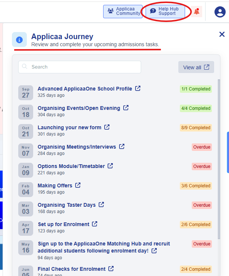Click the Feb 04 date tile
Viewport: 229px width, 276px height.
click(x=26, y=190)
